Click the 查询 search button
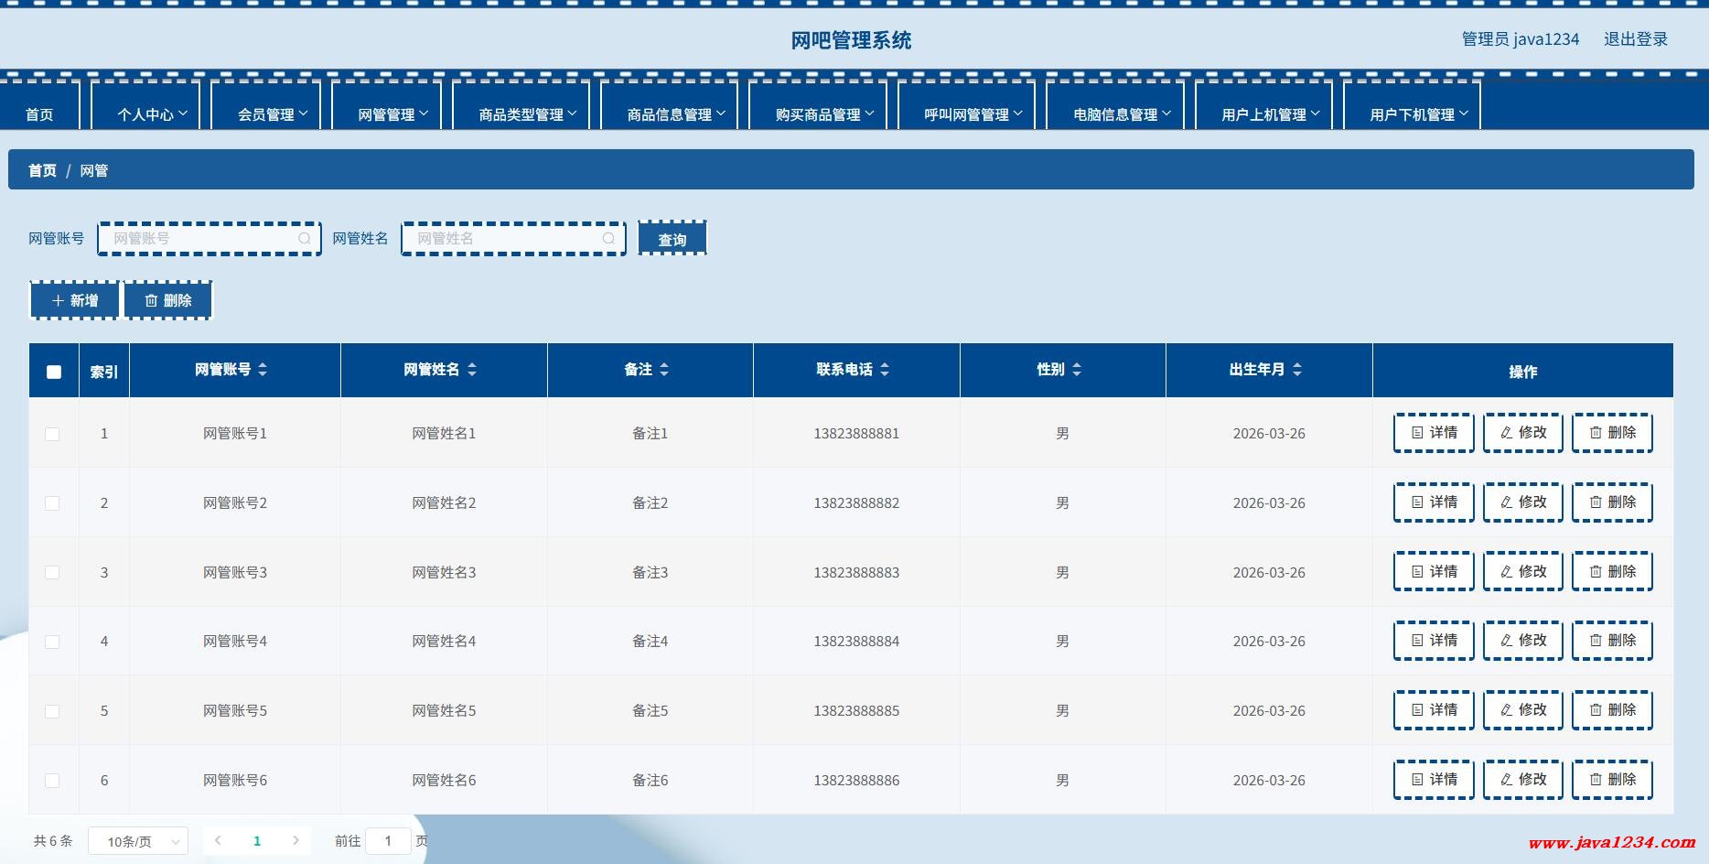This screenshot has height=864, width=1709. tap(672, 239)
